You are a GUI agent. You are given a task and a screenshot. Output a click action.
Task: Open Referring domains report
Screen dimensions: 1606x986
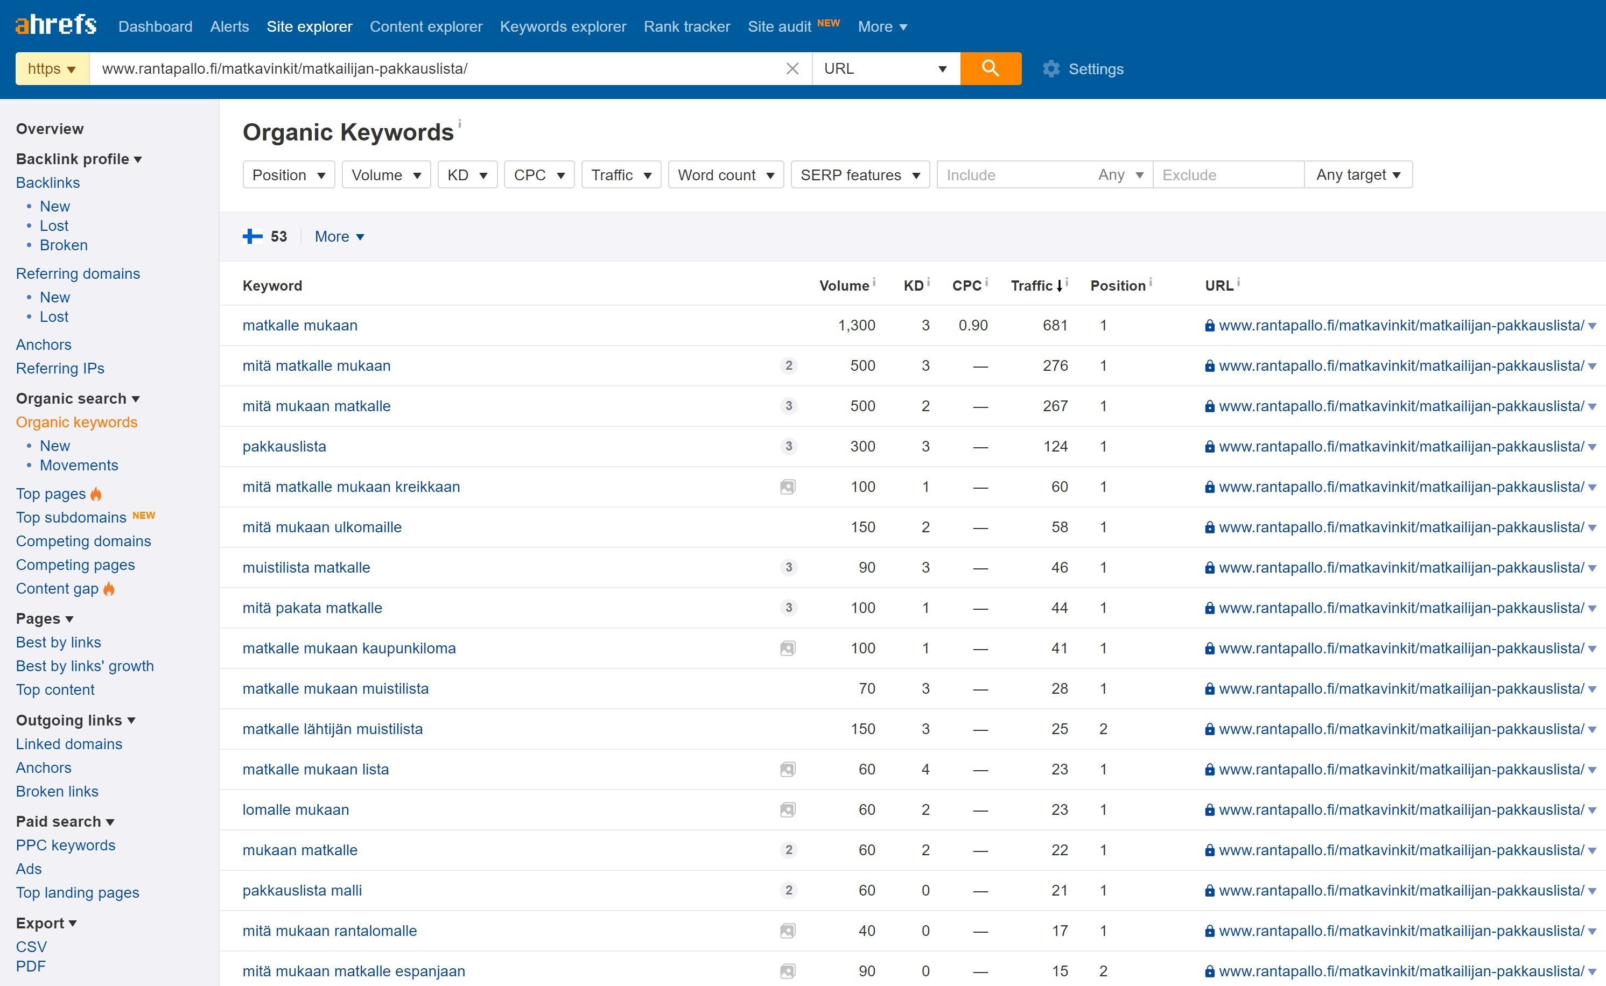pos(78,273)
